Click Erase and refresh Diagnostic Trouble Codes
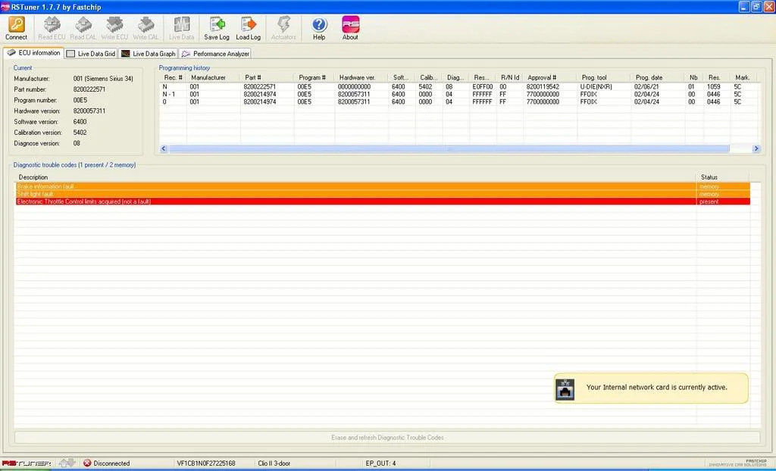Image resolution: width=776 pixels, height=471 pixels. [x=387, y=438]
